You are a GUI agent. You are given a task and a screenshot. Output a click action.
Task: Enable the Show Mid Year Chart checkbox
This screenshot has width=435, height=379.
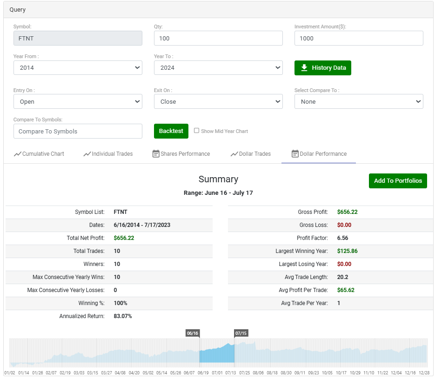(196, 131)
